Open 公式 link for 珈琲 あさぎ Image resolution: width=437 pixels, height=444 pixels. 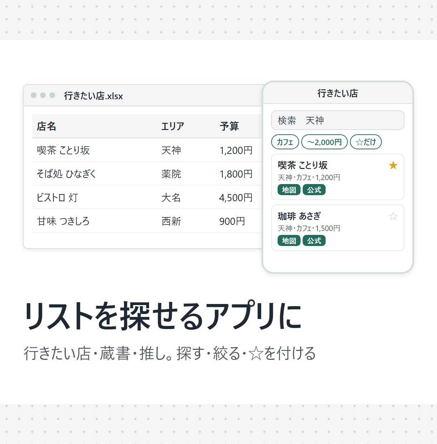(x=314, y=241)
